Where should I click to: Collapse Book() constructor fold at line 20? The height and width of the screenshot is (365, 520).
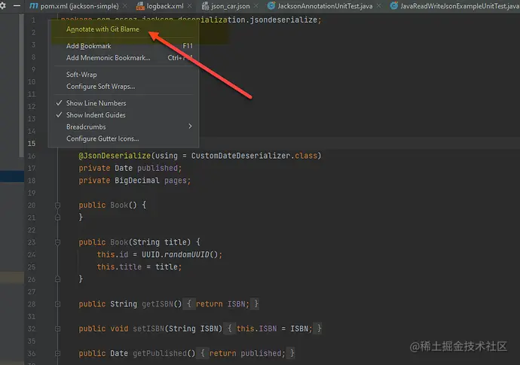[57, 205]
